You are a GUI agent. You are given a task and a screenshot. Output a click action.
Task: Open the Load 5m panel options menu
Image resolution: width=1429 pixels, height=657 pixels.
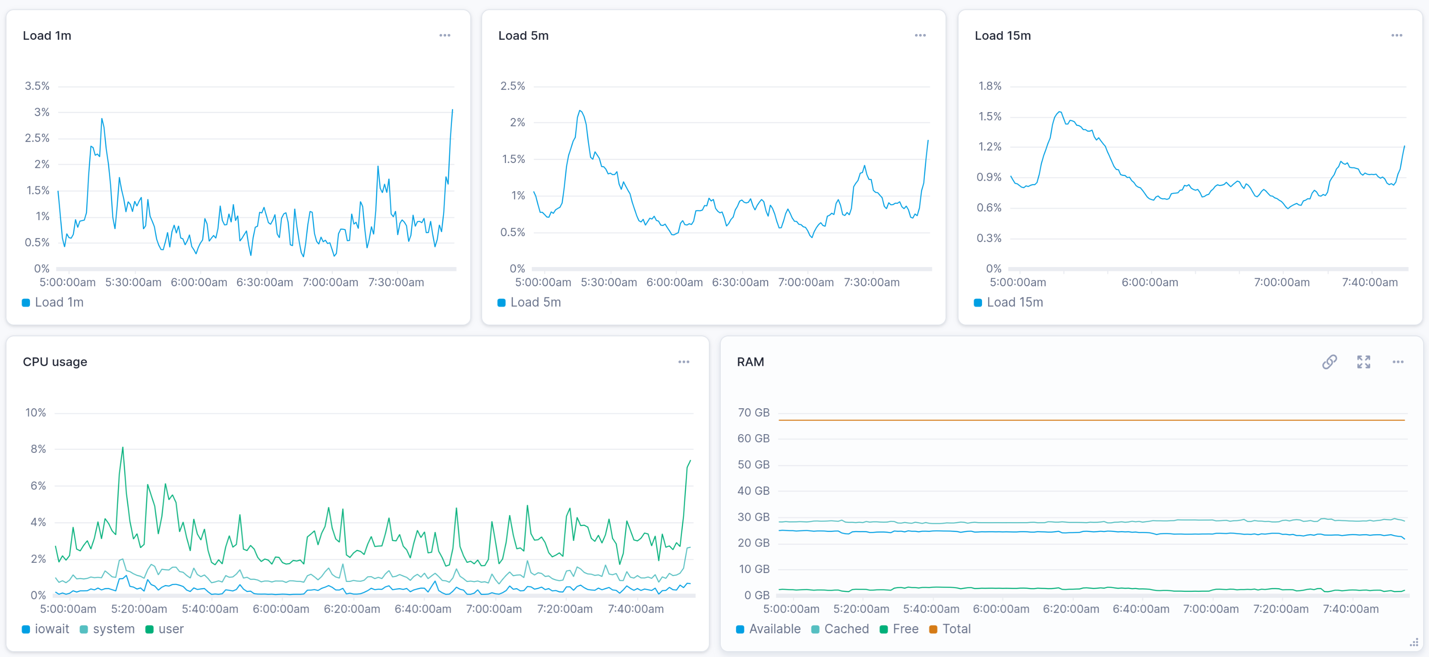pos(920,36)
